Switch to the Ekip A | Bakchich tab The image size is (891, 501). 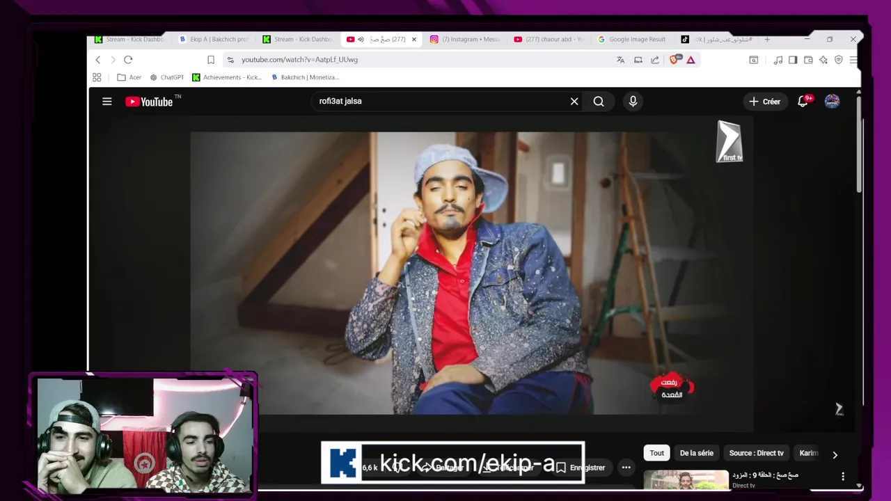coord(214,40)
